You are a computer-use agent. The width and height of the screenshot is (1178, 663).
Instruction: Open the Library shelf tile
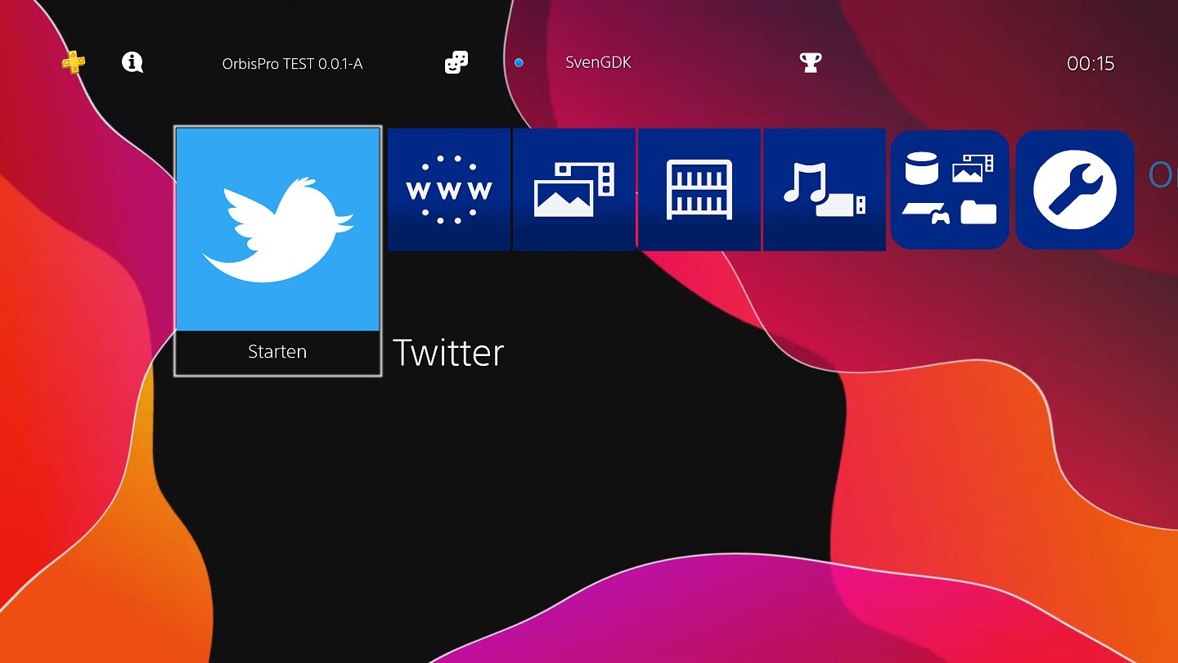tap(699, 190)
